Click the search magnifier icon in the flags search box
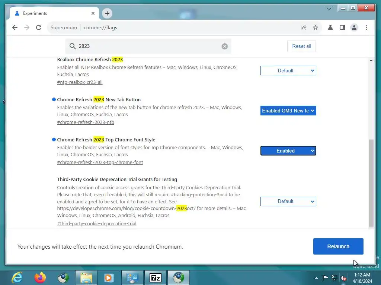 click(x=73, y=46)
